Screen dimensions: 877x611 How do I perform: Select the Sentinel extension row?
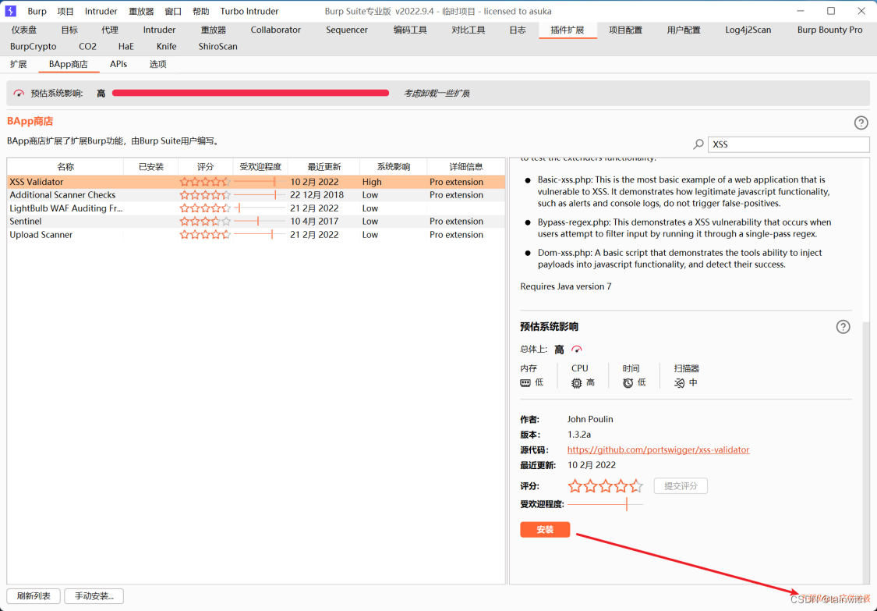point(256,221)
